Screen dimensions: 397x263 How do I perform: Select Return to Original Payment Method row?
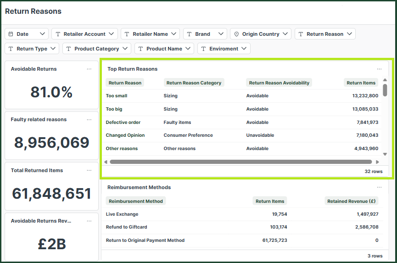[x=242, y=240]
